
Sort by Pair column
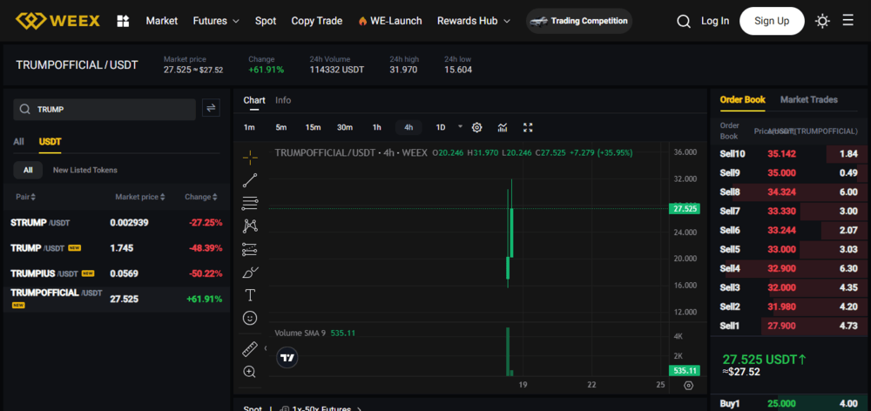click(26, 197)
